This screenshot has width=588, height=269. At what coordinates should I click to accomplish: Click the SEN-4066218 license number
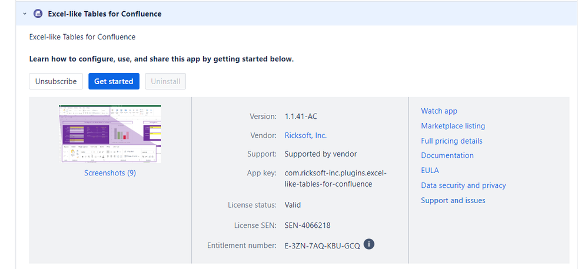click(307, 225)
